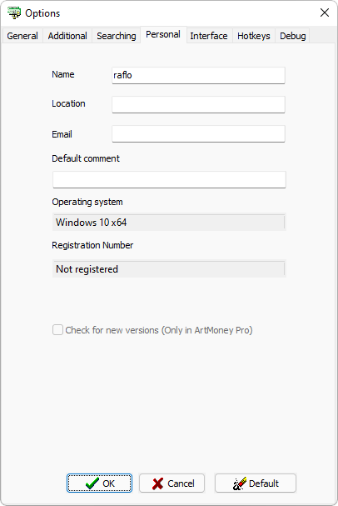Viewport: 338px width, 506px height.
Task: Open the Additional tab
Action: point(67,36)
